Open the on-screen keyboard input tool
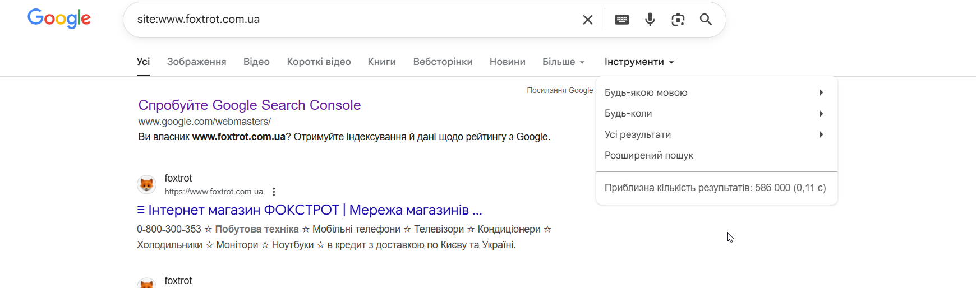This screenshot has height=288, width=976. 622,20
